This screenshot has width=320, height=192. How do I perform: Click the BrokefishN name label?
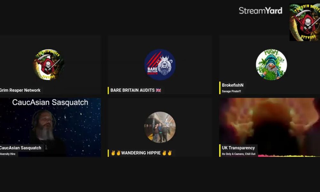tap(233, 85)
